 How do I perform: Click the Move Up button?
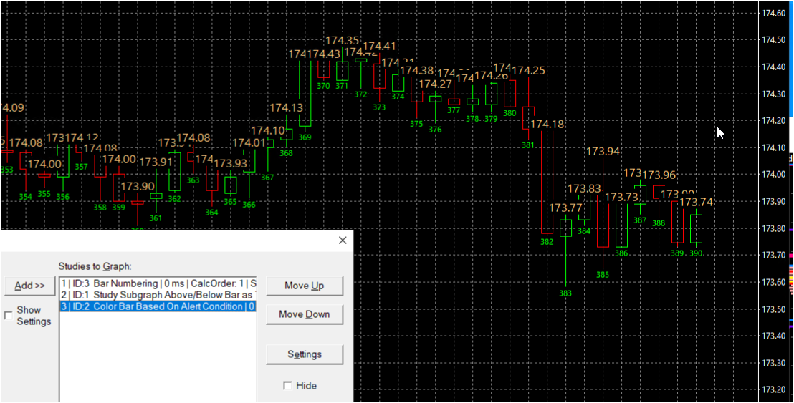point(305,286)
